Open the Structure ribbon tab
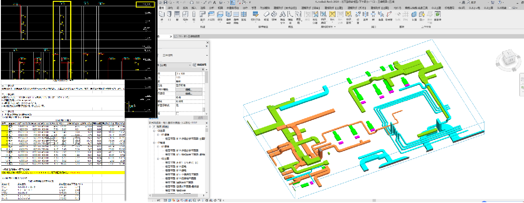 (x=170, y=8)
